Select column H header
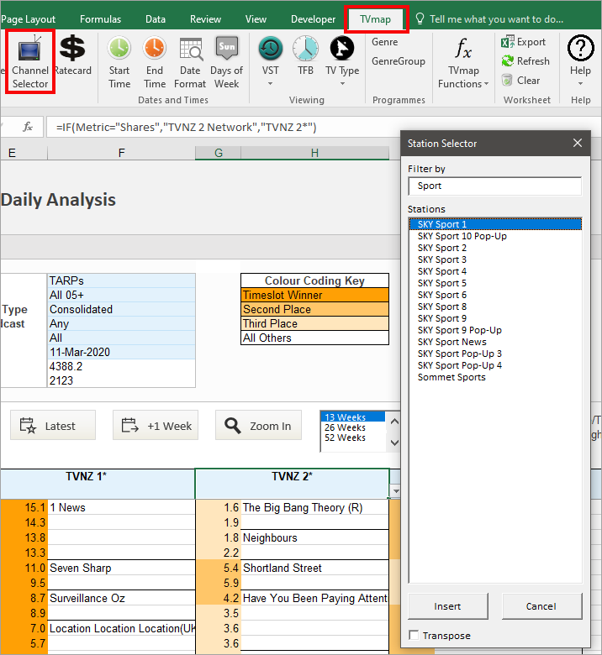 [x=314, y=153]
